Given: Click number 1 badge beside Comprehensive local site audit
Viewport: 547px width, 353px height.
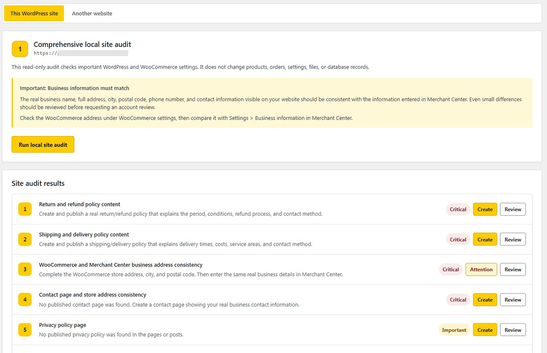Looking at the screenshot, I should tap(20, 49).
